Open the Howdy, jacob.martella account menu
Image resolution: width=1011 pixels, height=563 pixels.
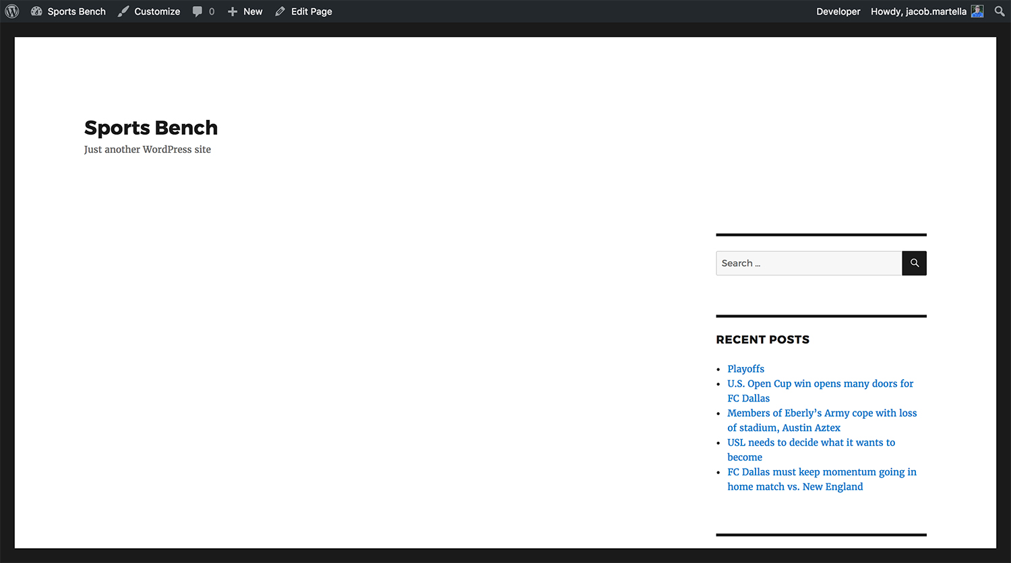point(918,11)
